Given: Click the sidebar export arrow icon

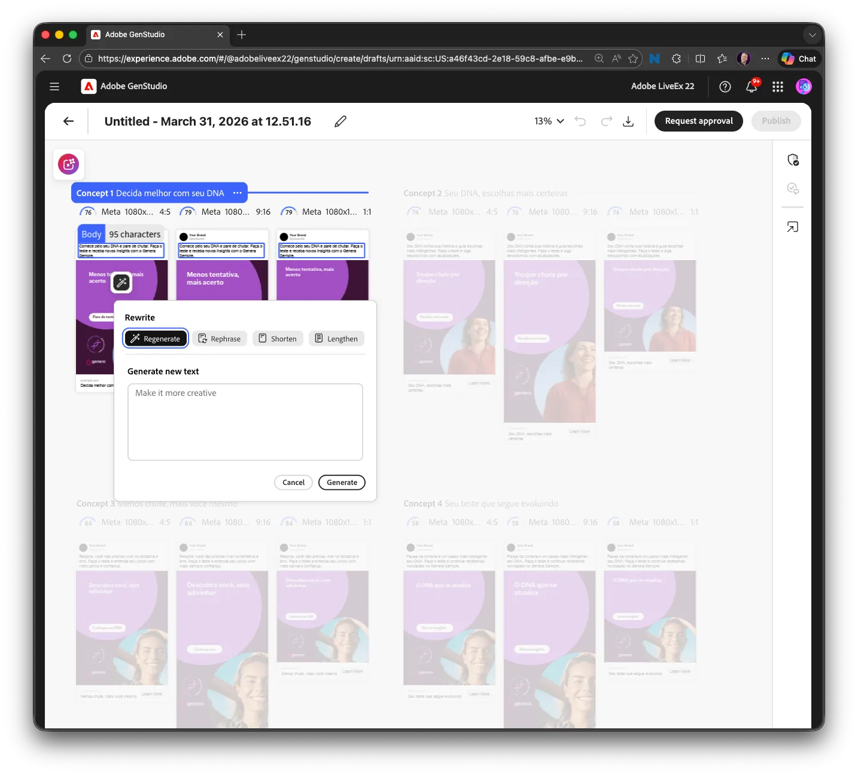Looking at the screenshot, I should 793,227.
